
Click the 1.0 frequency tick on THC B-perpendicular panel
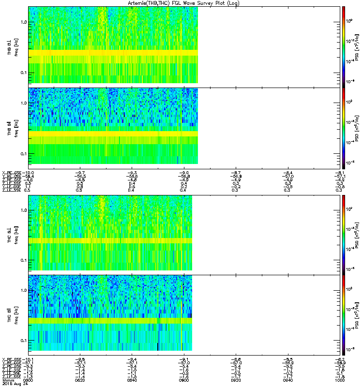pos(24,210)
